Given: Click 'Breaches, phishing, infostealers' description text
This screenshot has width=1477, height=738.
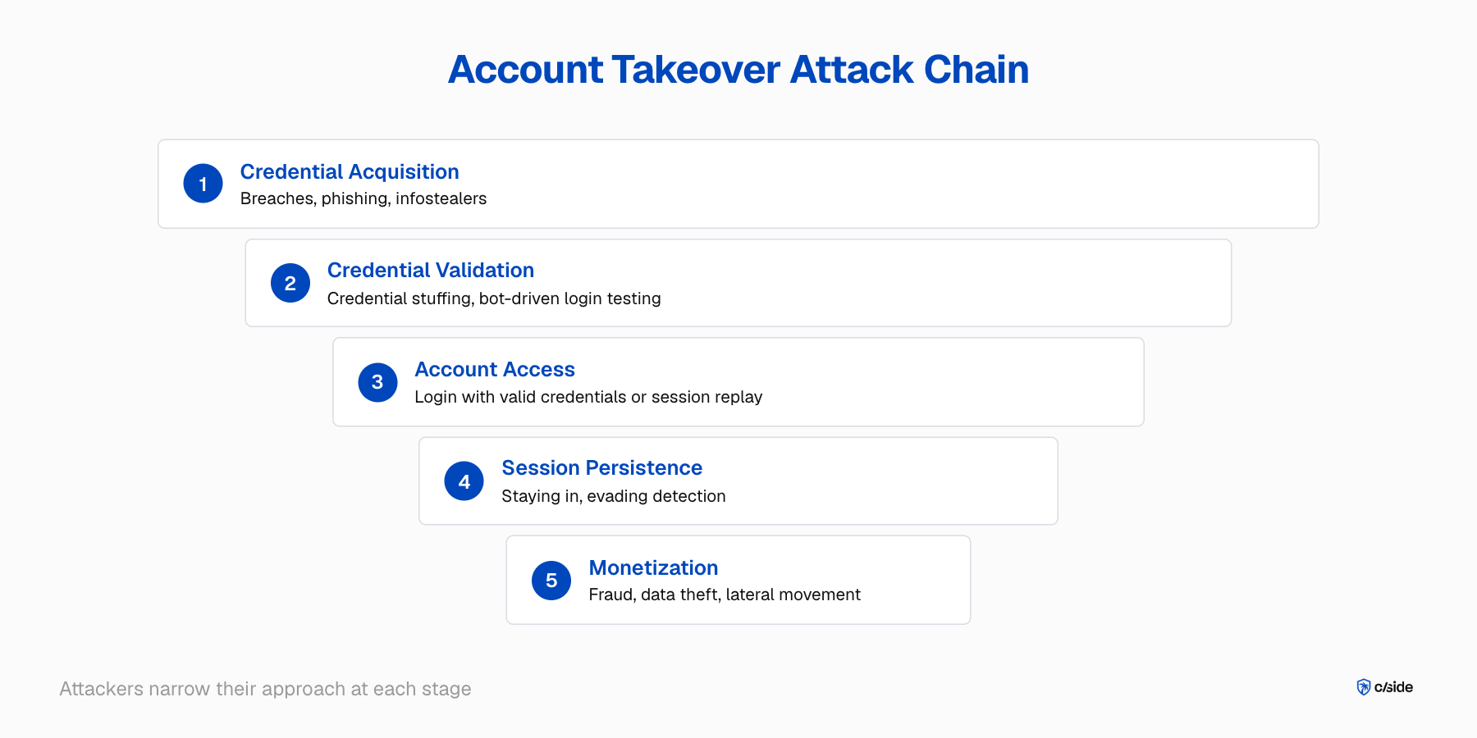Looking at the screenshot, I should click(364, 198).
